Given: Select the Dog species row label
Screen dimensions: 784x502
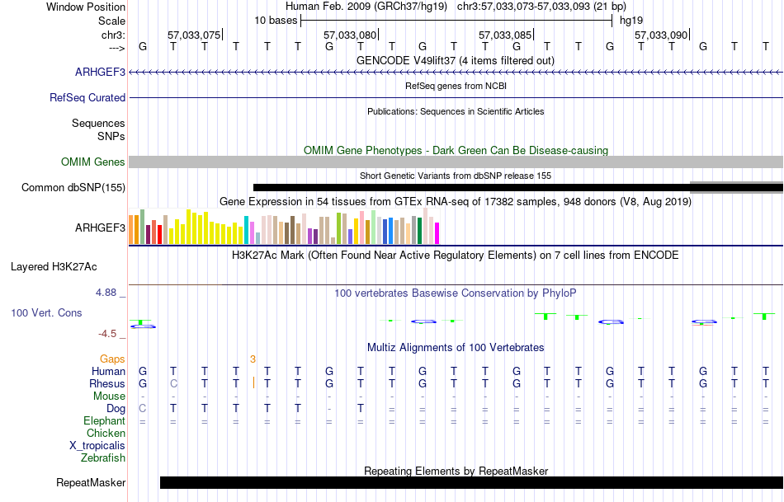Looking at the screenshot, I should point(116,409).
